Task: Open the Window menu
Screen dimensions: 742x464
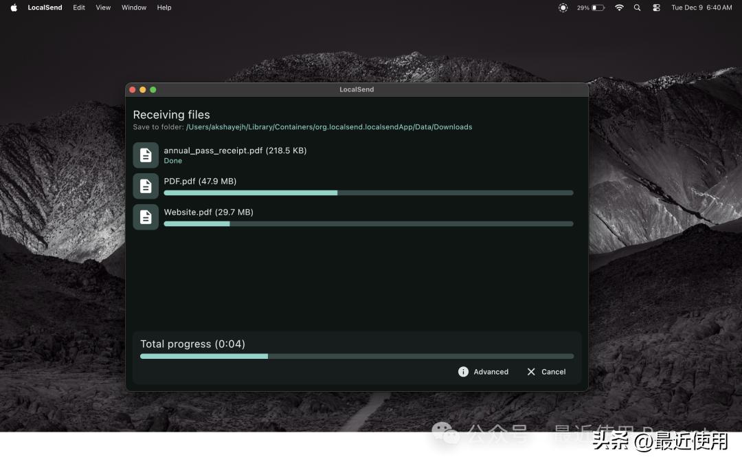Action: (134, 8)
